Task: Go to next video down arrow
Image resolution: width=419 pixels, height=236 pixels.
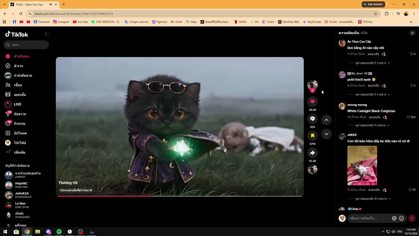Action: click(326, 134)
